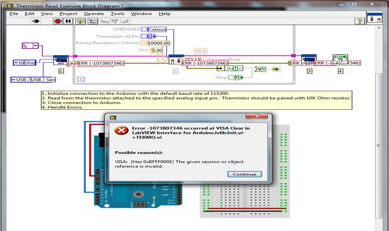Click the vertical scrollbar thumb
This screenshot has width=389, height=231.
pyautogui.click(x=379, y=146)
